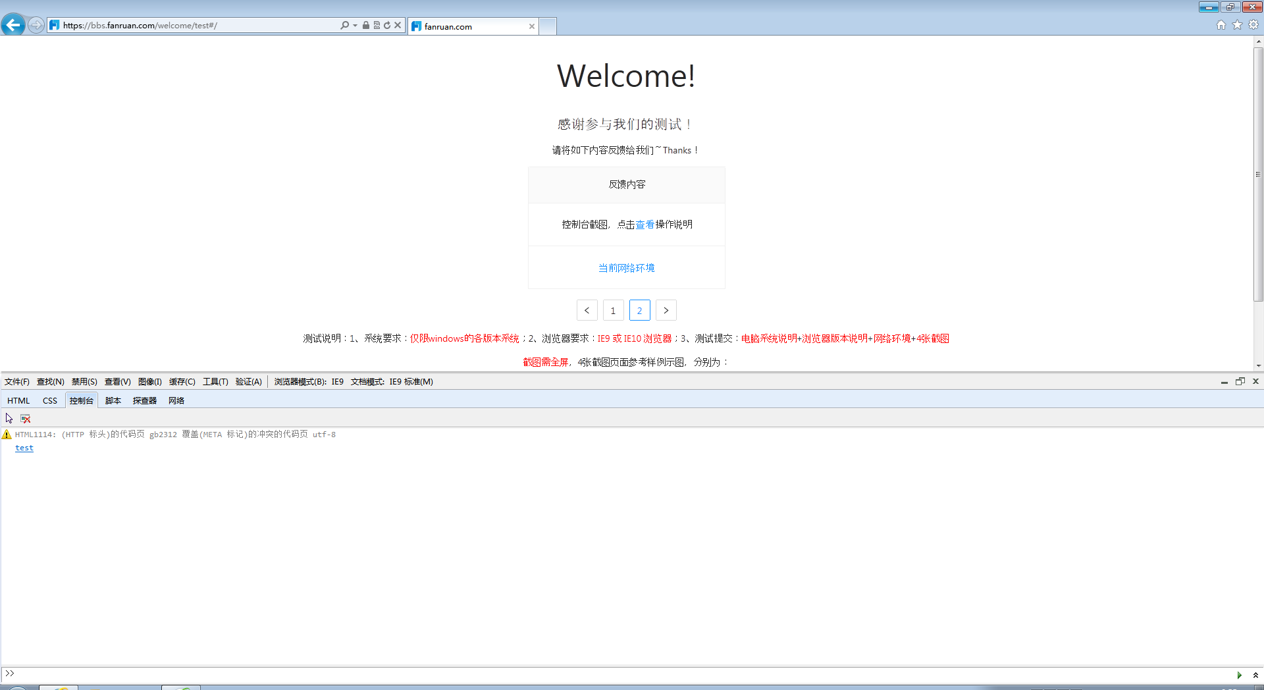The image size is (1264, 690).
Task: Open the 浏览器模式 IE9 dropdown menu
Action: (x=309, y=382)
